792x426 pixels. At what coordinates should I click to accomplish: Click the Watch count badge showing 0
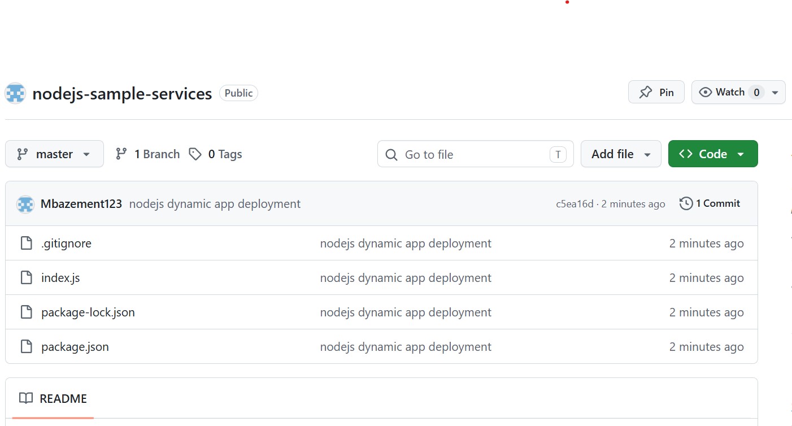[x=756, y=92]
